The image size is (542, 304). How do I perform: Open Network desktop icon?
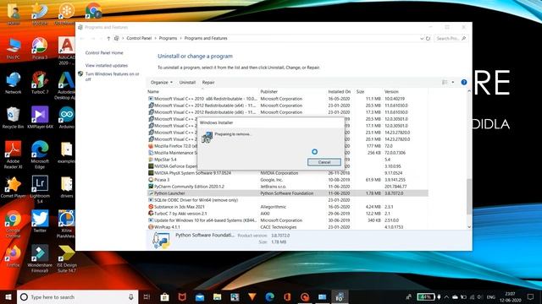coord(14,83)
